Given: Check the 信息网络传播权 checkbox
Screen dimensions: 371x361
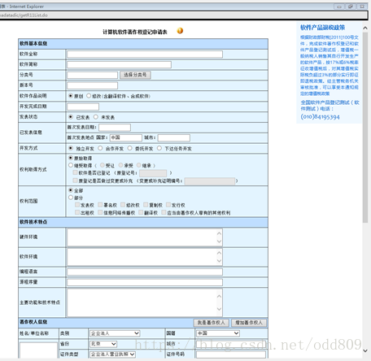Looking at the screenshot, I should click(x=100, y=212).
